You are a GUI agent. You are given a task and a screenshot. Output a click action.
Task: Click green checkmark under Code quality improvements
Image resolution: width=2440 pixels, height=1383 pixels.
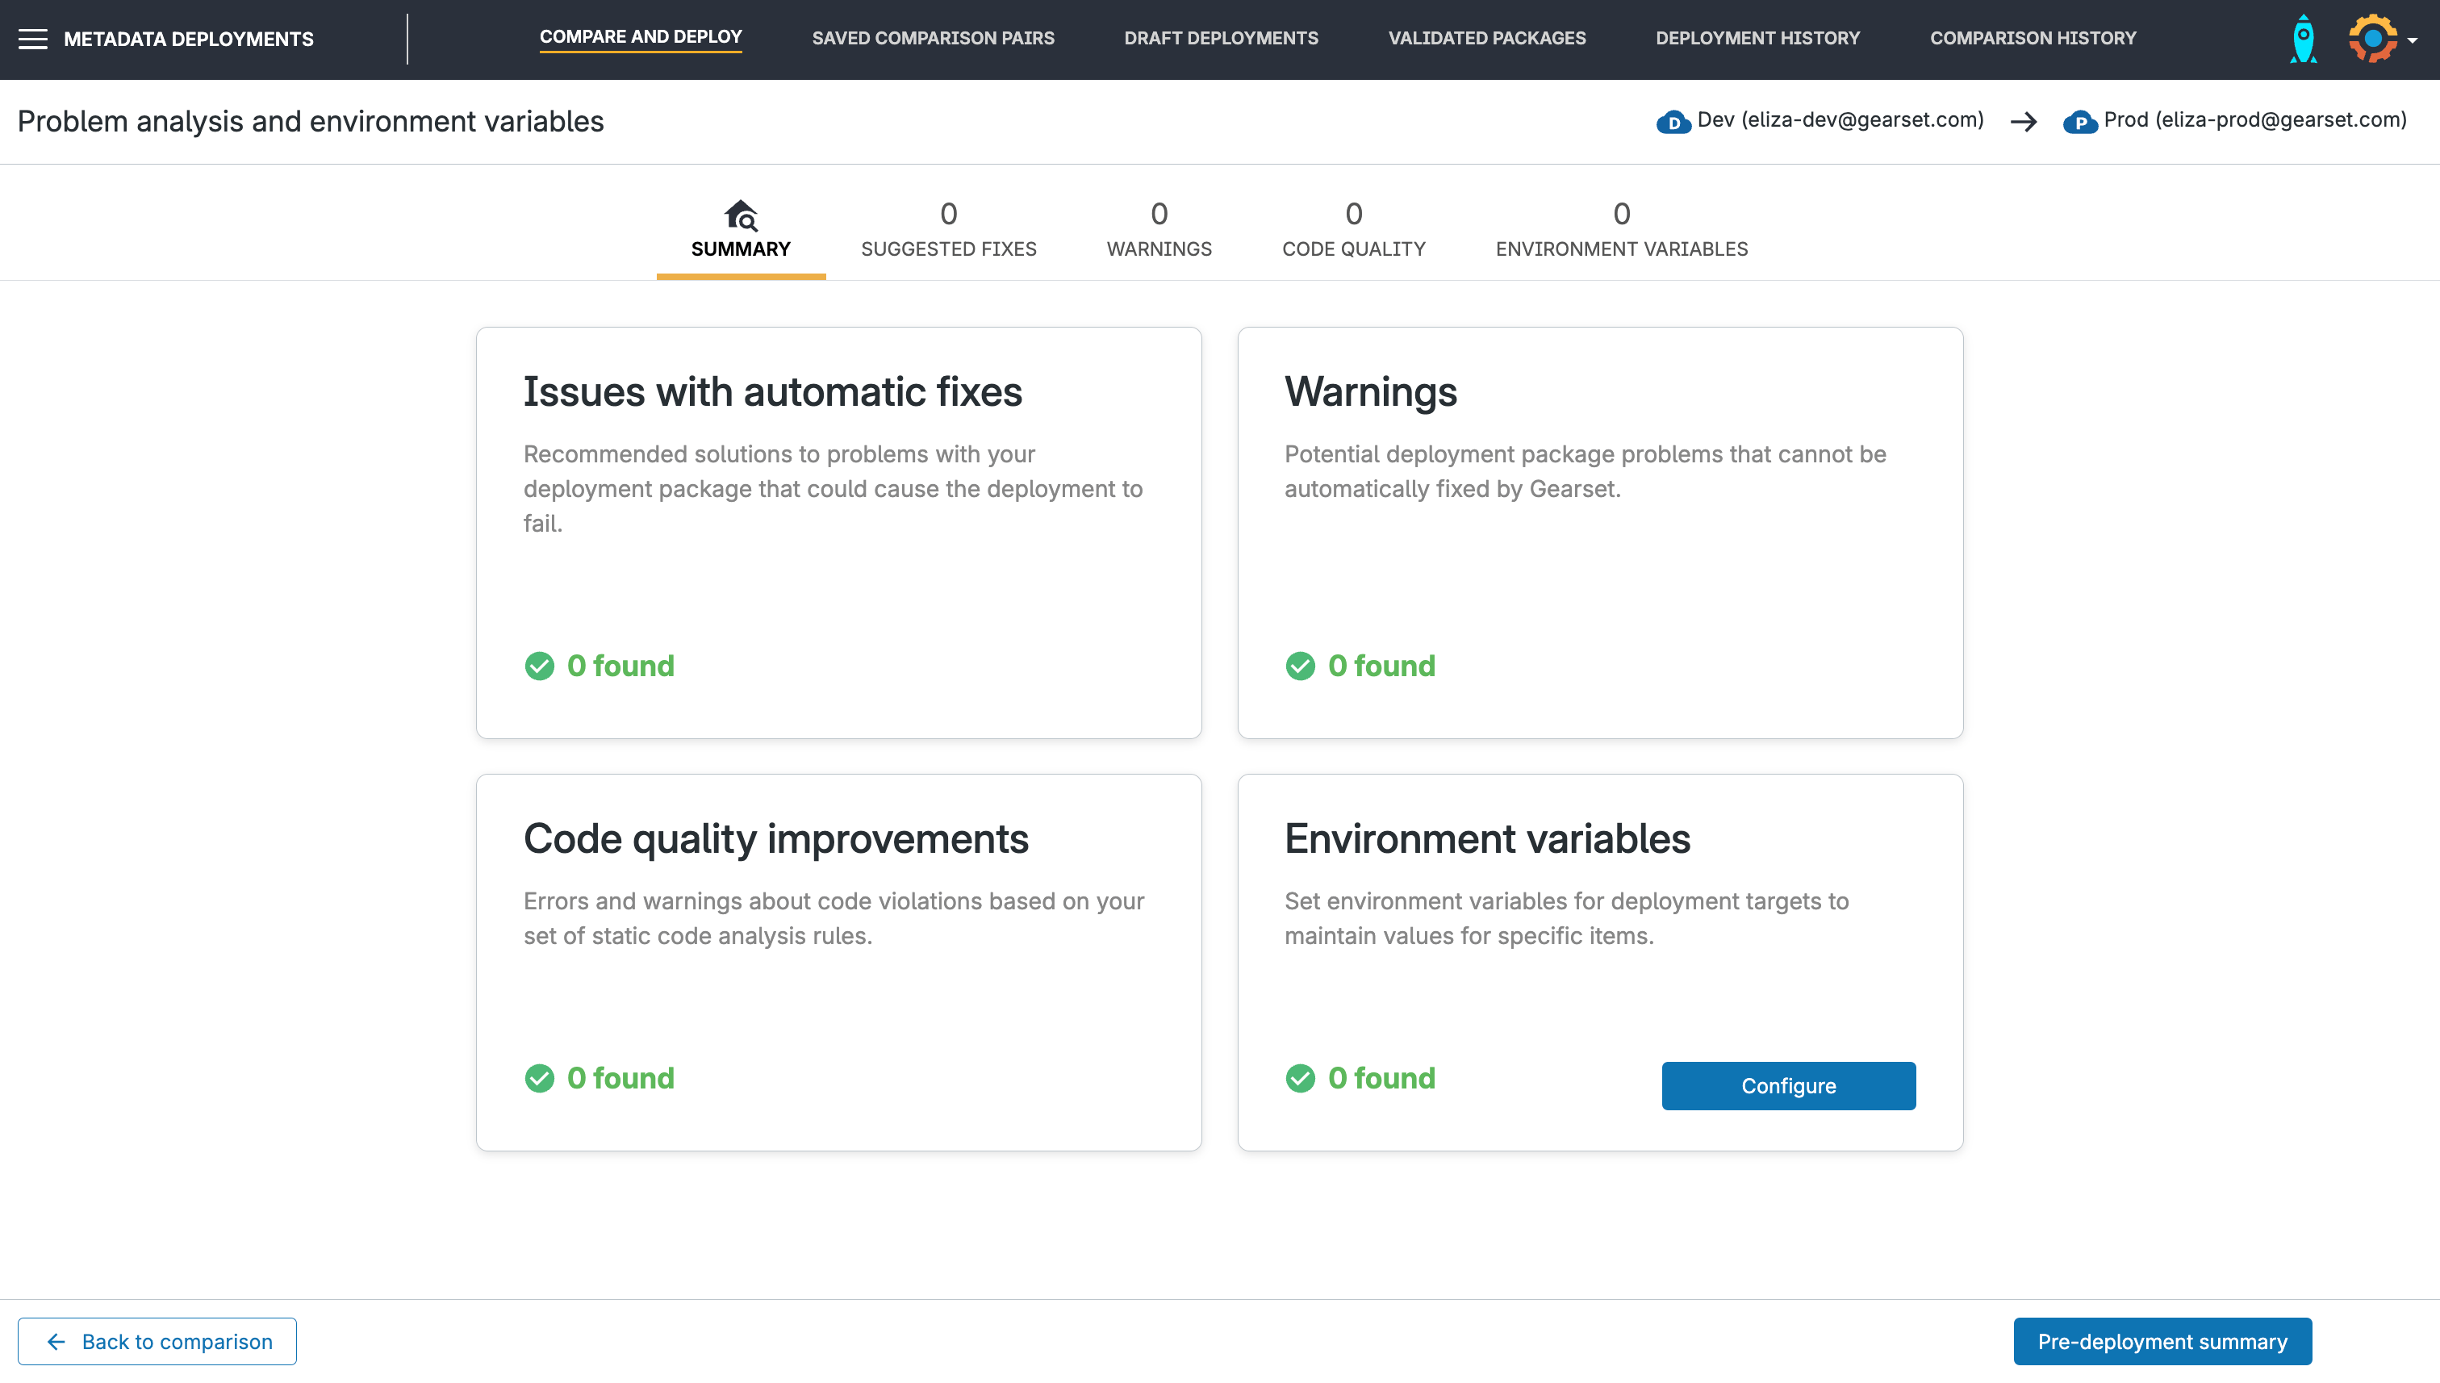pos(540,1078)
